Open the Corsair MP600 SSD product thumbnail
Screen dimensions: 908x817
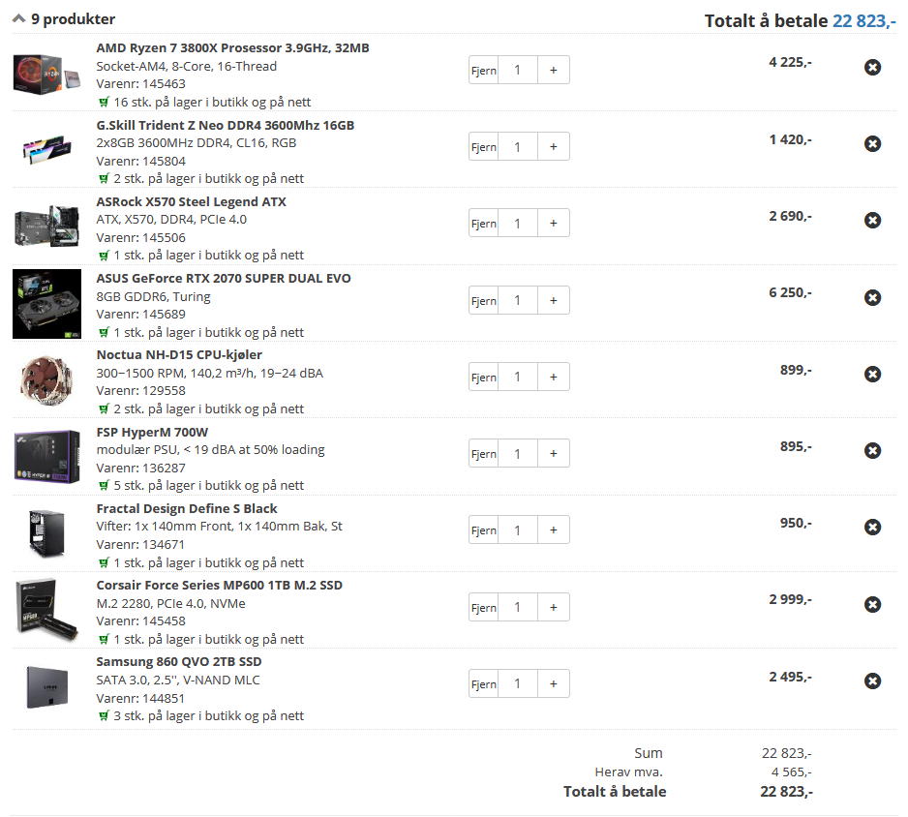point(46,610)
